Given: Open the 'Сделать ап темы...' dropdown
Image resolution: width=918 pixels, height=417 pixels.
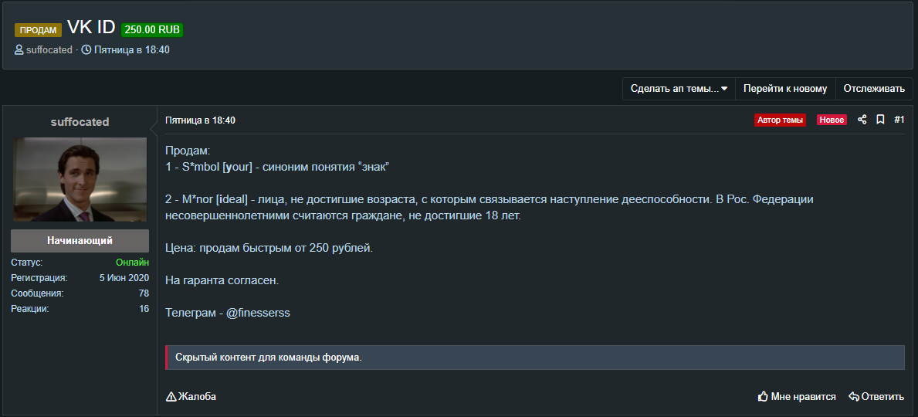Looking at the screenshot, I should pos(679,89).
